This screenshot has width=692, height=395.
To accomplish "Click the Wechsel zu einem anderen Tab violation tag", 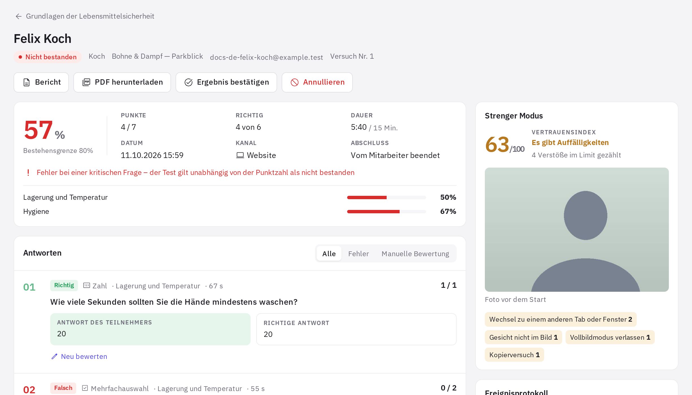I will point(560,319).
